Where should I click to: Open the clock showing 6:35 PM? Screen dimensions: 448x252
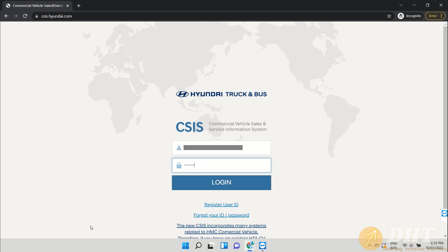pyautogui.click(x=434, y=246)
